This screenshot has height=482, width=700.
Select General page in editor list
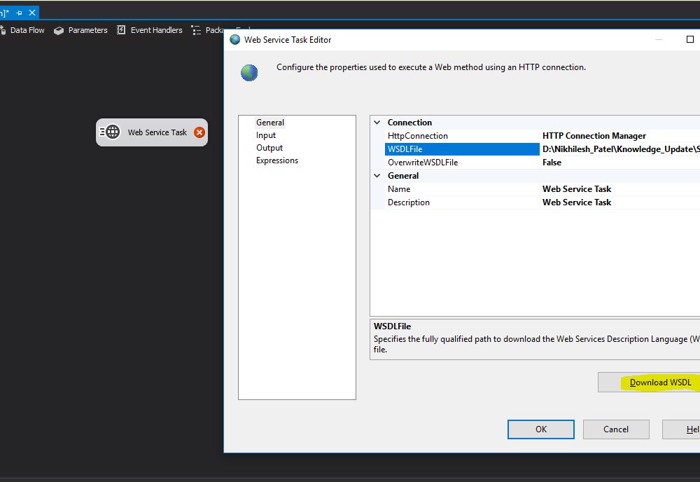coord(270,123)
